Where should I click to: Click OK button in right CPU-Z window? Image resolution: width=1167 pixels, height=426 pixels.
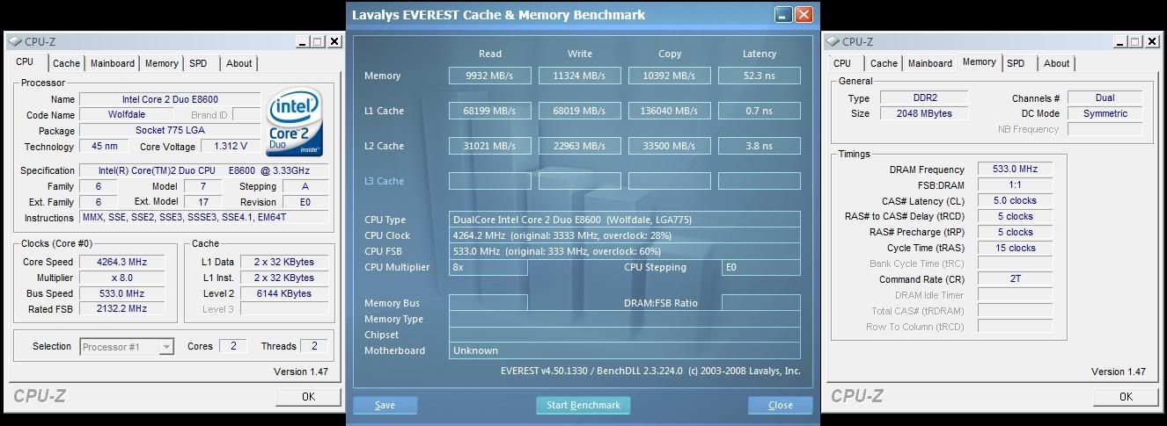click(1126, 397)
